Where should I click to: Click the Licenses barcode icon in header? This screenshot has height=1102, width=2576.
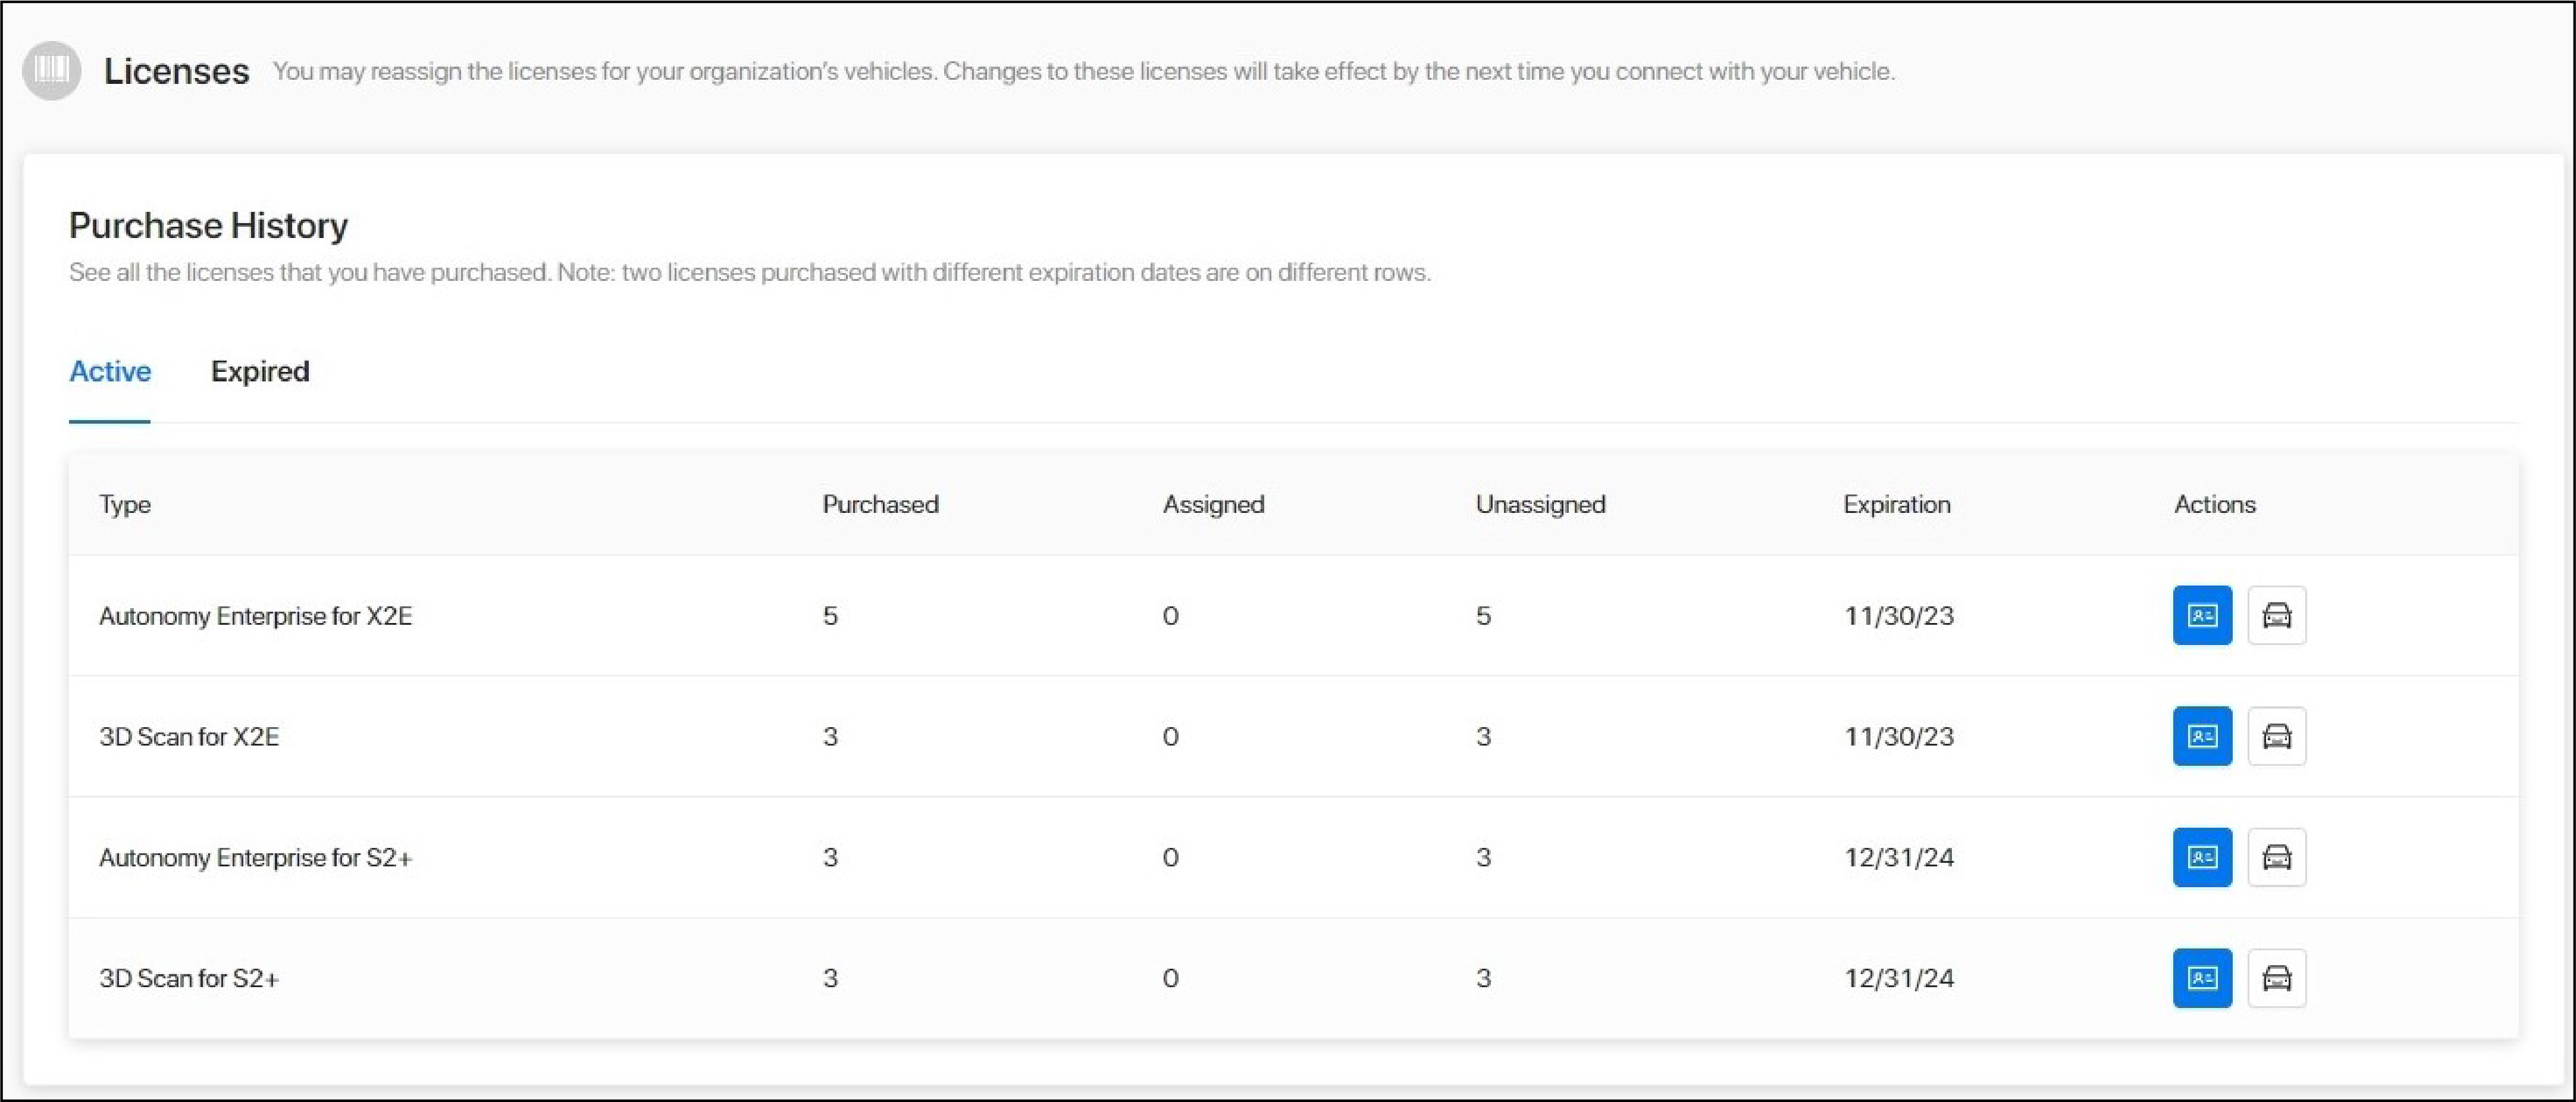click(51, 70)
